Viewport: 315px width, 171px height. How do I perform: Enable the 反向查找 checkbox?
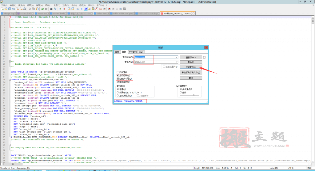coord(118,72)
